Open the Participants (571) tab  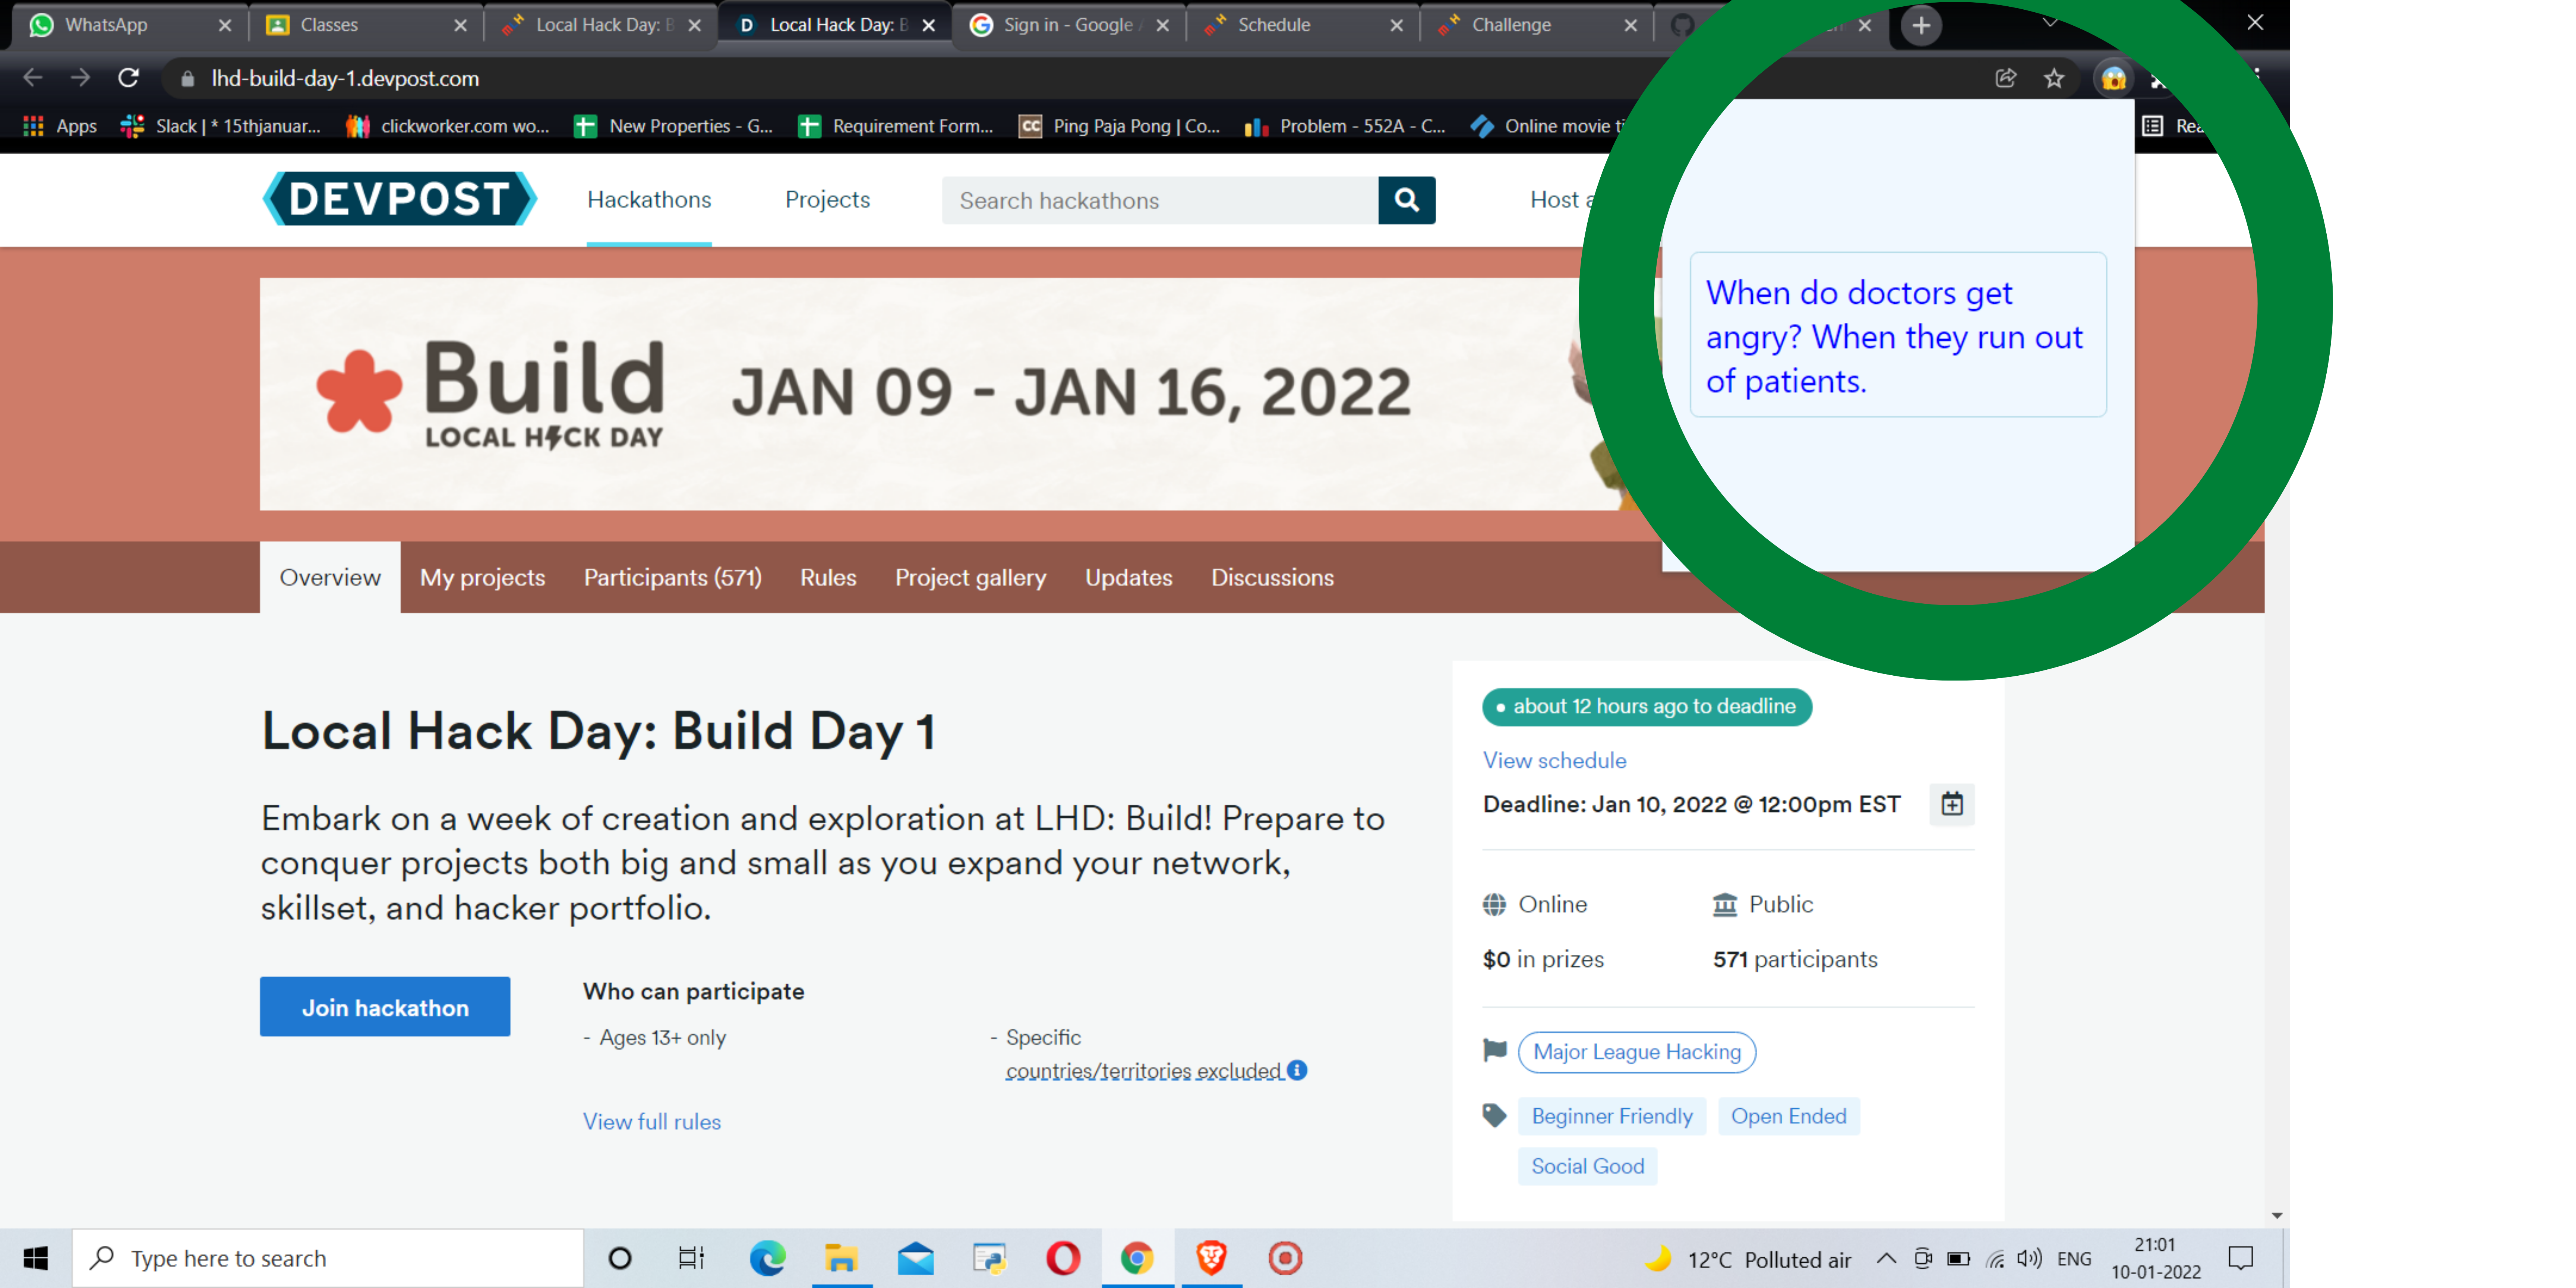(x=672, y=577)
